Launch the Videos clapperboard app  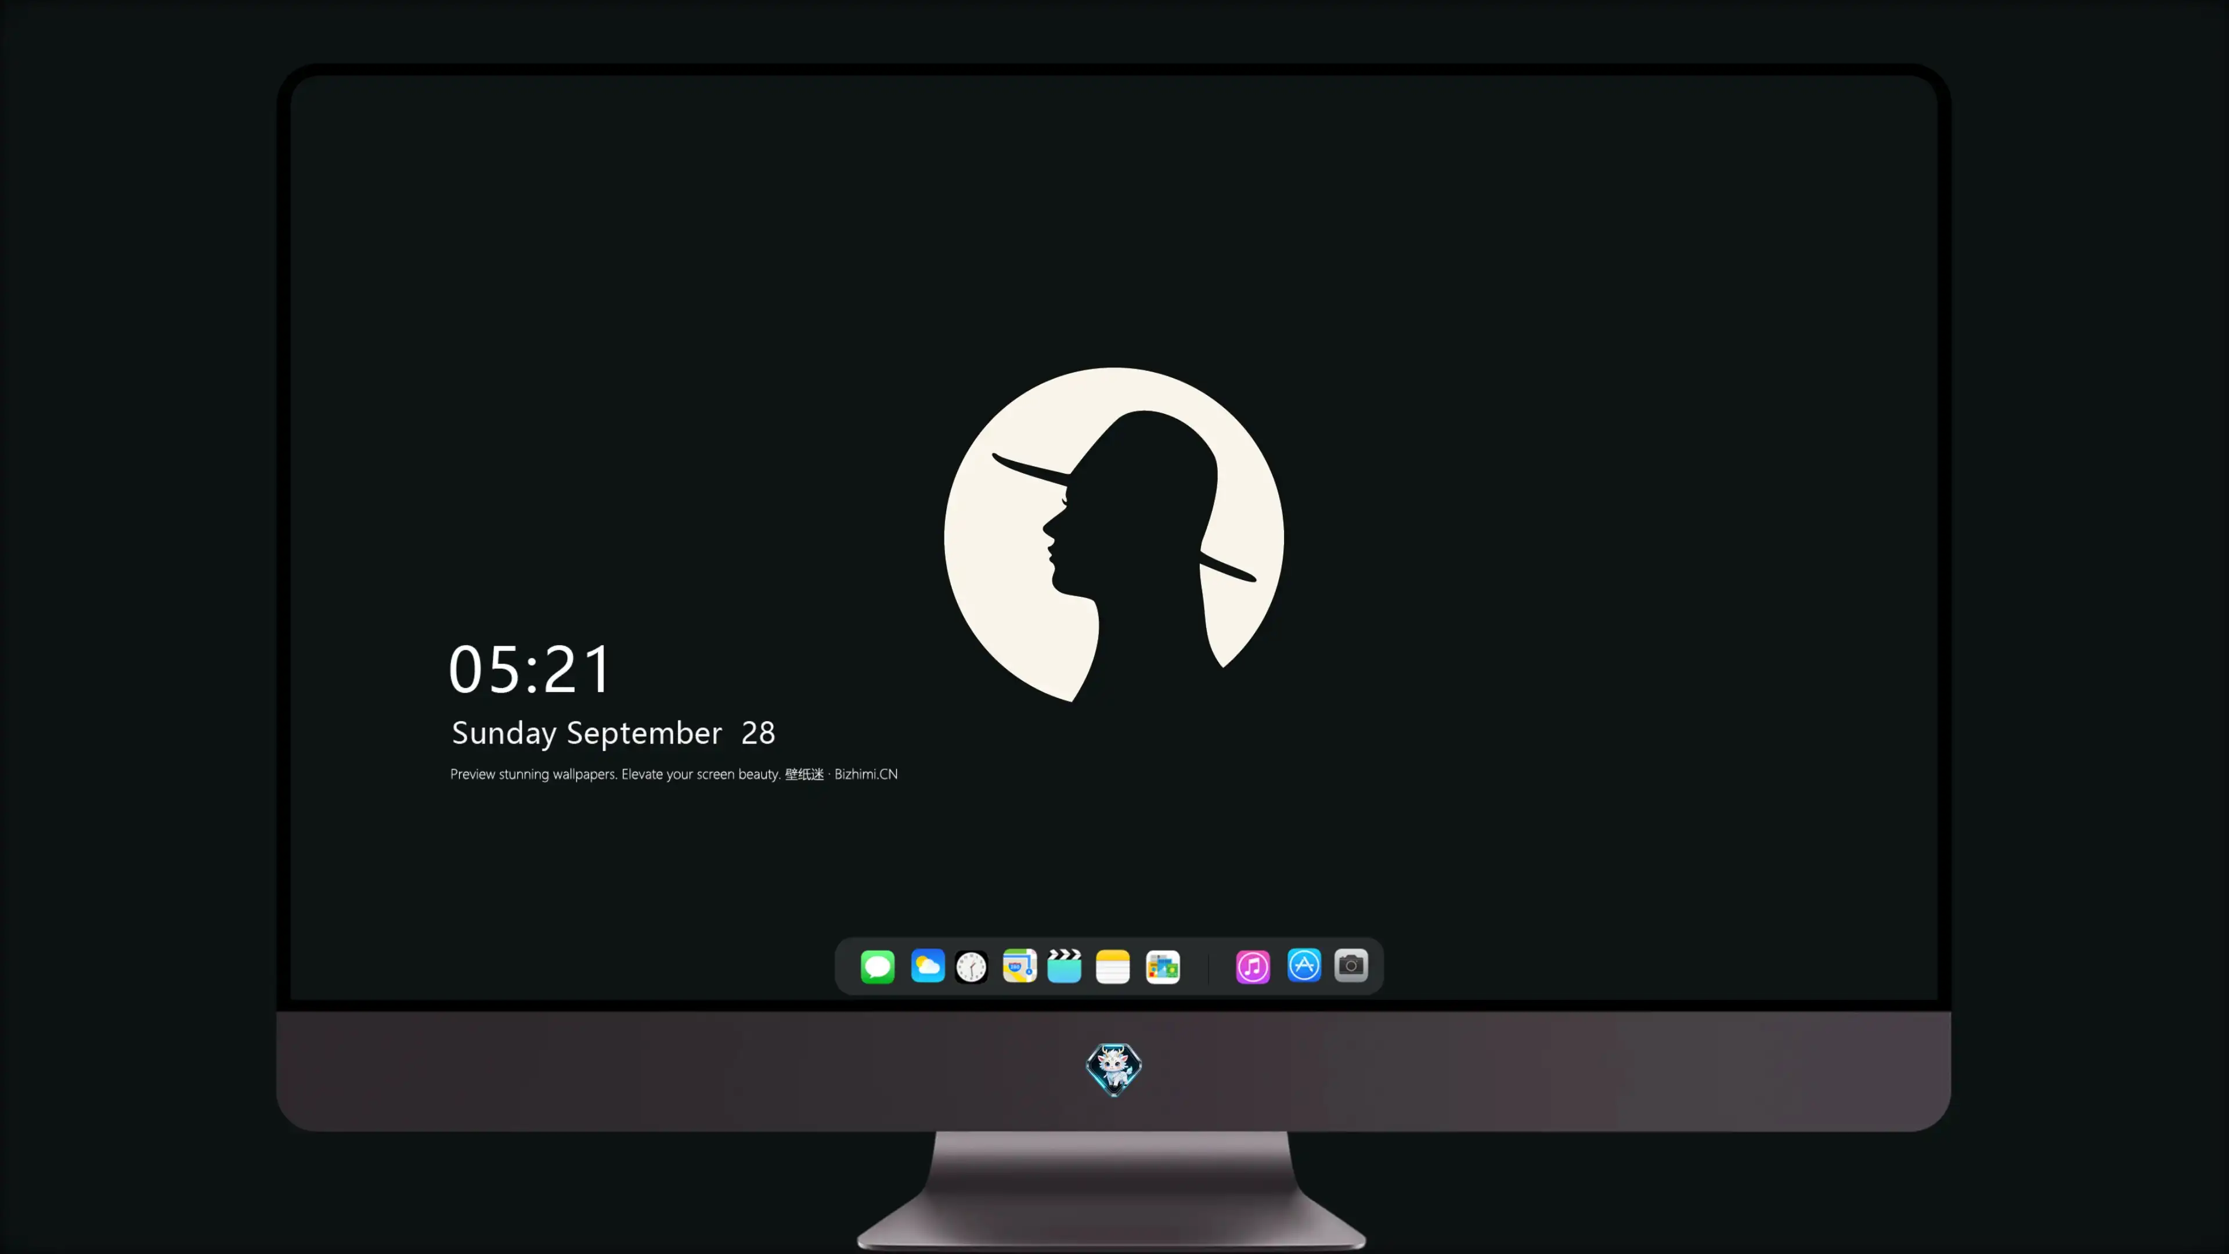(1065, 966)
